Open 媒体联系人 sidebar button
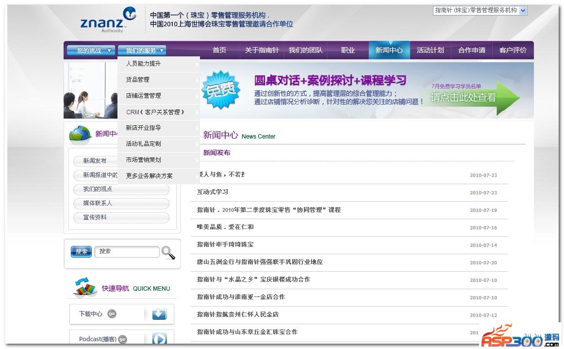This screenshot has width=564, height=349. pyautogui.click(x=121, y=203)
